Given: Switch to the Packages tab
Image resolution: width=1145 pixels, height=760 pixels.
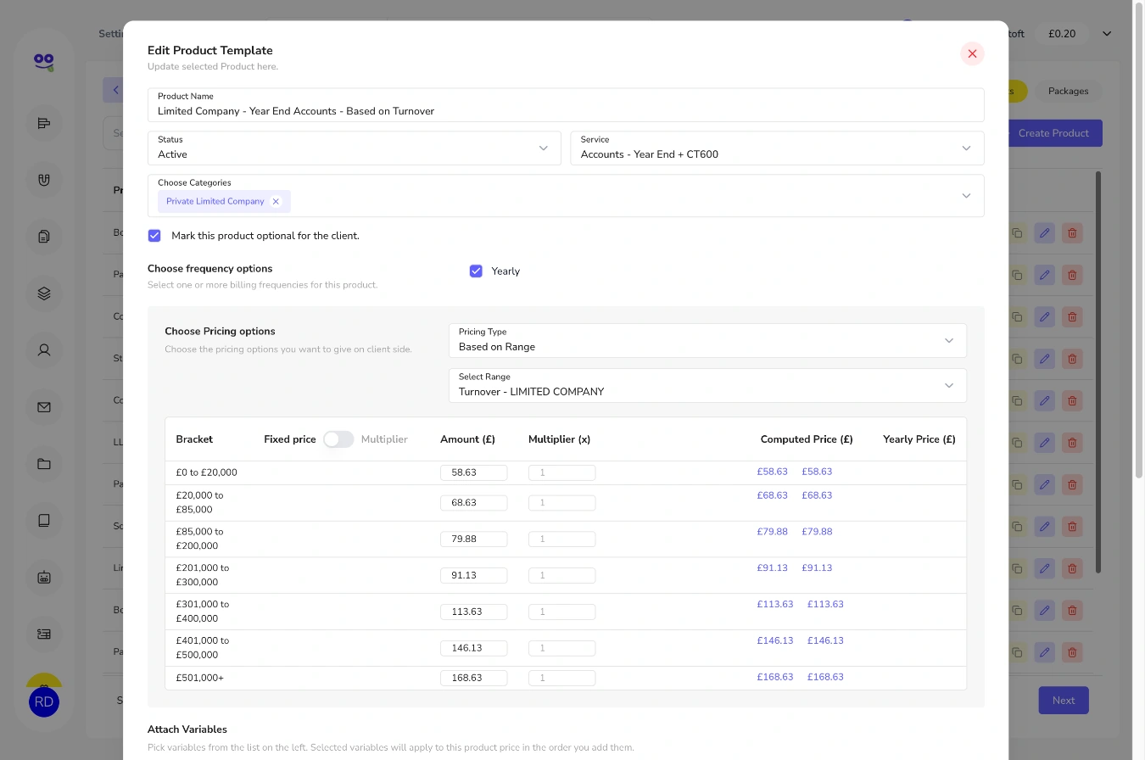Looking at the screenshot, I should tap(1068, 91).
